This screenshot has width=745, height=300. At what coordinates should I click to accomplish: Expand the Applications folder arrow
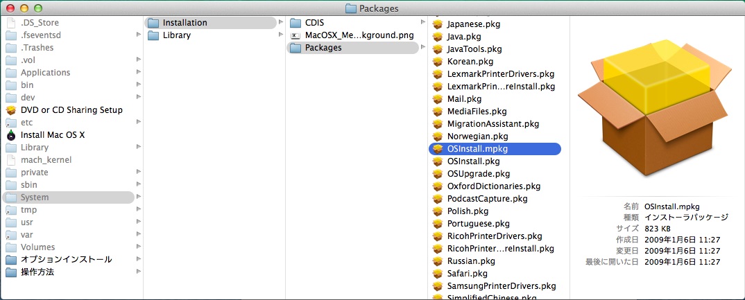138,72
